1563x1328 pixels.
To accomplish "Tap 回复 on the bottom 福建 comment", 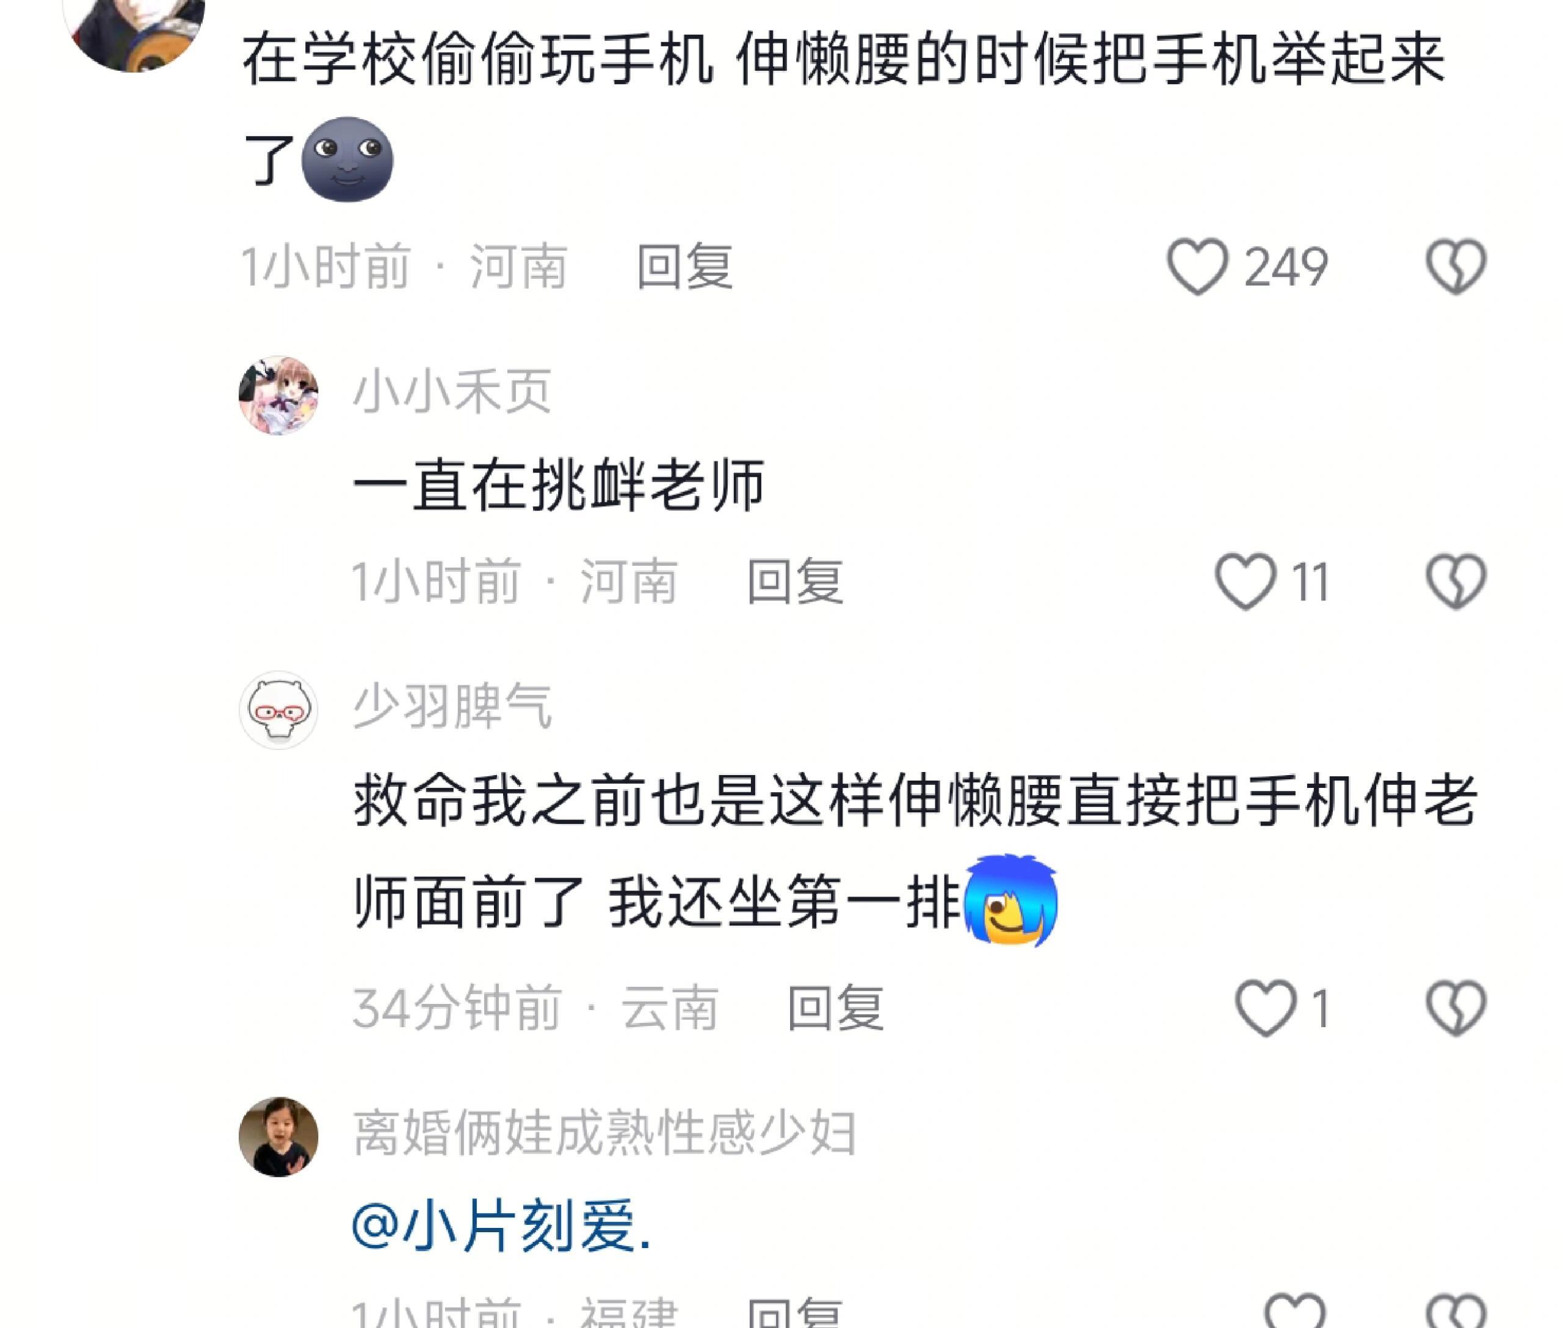I will [x=795, y=1313].
